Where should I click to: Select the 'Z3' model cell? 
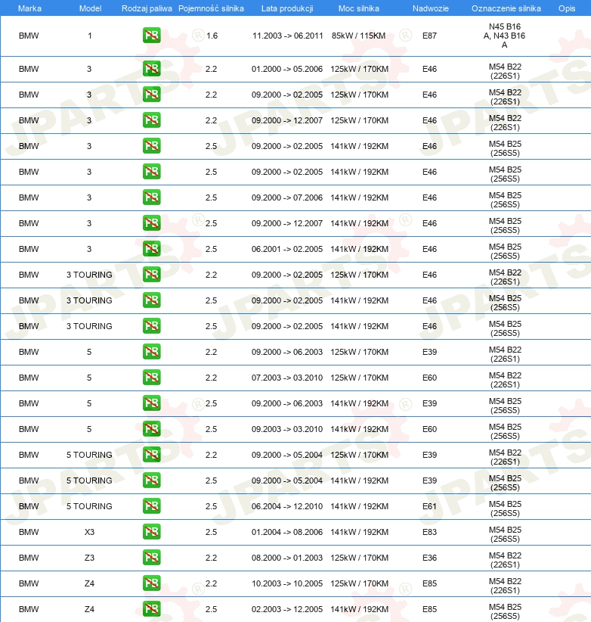pyautogui.click(x=89, y=558)
